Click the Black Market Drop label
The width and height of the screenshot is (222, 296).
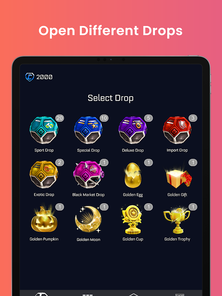click(88, 195)
